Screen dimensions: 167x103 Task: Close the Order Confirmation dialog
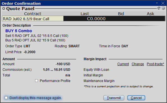pos(163,3)
